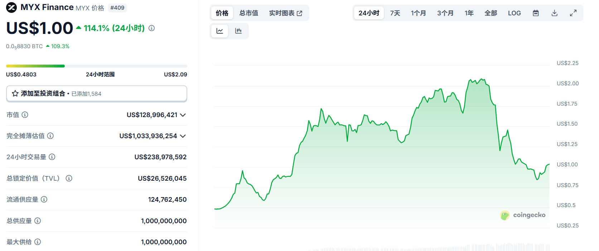Click the price chart peak near US$2.00
599x251 pixels.
[482, 79]
